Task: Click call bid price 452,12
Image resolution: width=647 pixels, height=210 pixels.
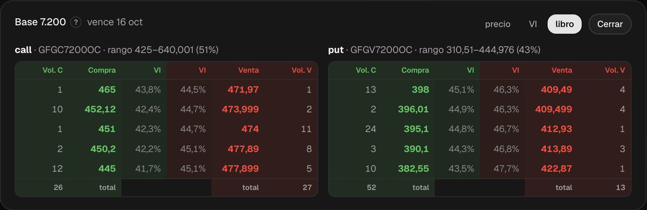Action: 100,109
